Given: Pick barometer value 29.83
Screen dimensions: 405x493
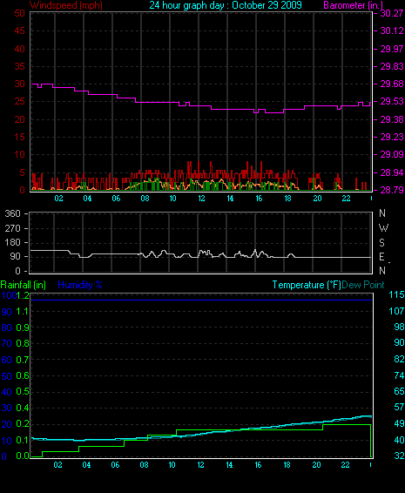Looking at the screenshot, I should (x=392, y=66).
